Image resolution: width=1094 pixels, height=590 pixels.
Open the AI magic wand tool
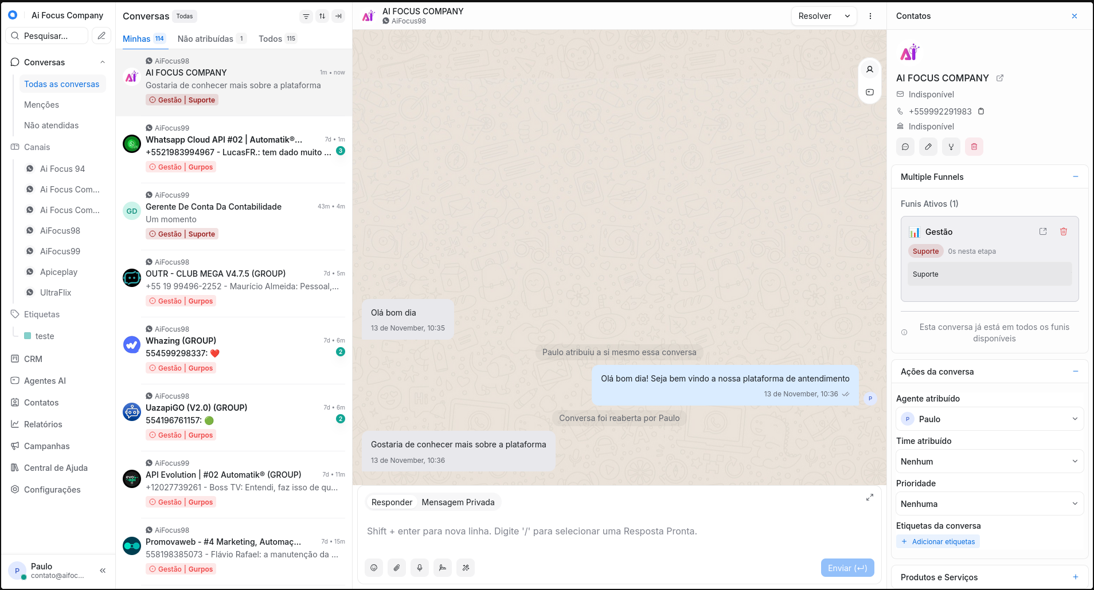point(465,568)
